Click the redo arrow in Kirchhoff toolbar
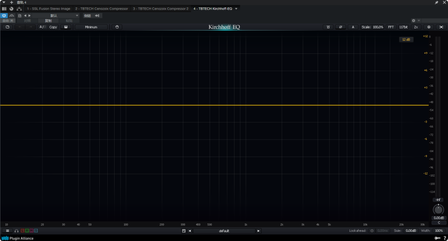This screenshot has width=448, height=241. [x=30, y=27]
